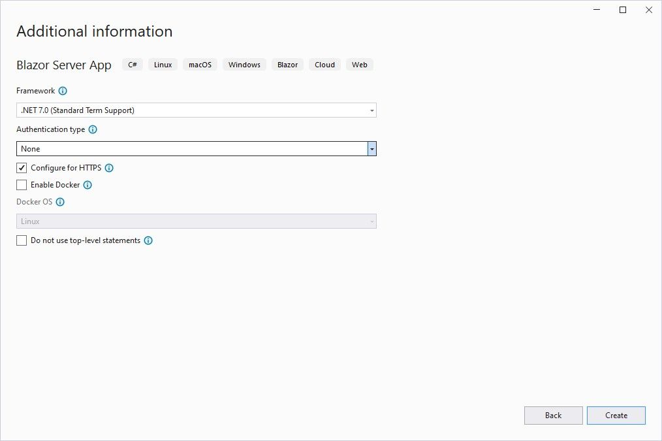Click the Docker OS info icon
The height and width of the screenshot is (441, 662).
point(60,202)
